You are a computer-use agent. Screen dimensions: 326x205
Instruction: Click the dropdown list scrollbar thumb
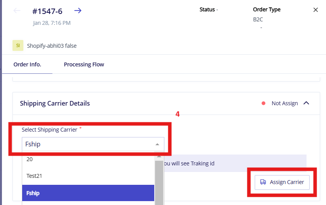(x=159, y=182)
